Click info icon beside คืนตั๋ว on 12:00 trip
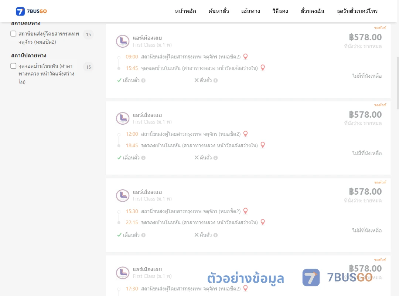399x296 pixels. 215,158
